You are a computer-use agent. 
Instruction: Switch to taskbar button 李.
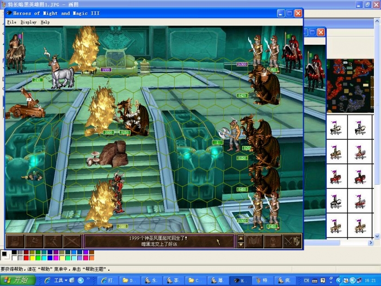point(173,281)
